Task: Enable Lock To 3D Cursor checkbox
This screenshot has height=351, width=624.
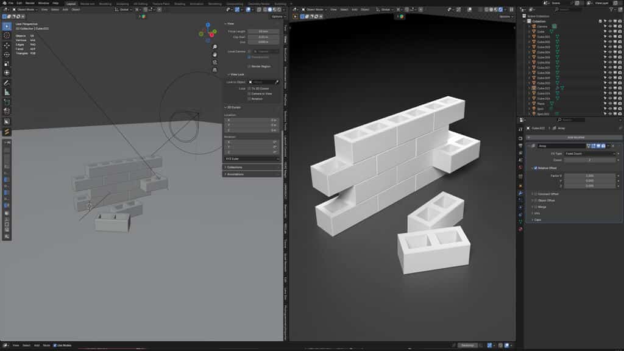Action: point(249,88)
